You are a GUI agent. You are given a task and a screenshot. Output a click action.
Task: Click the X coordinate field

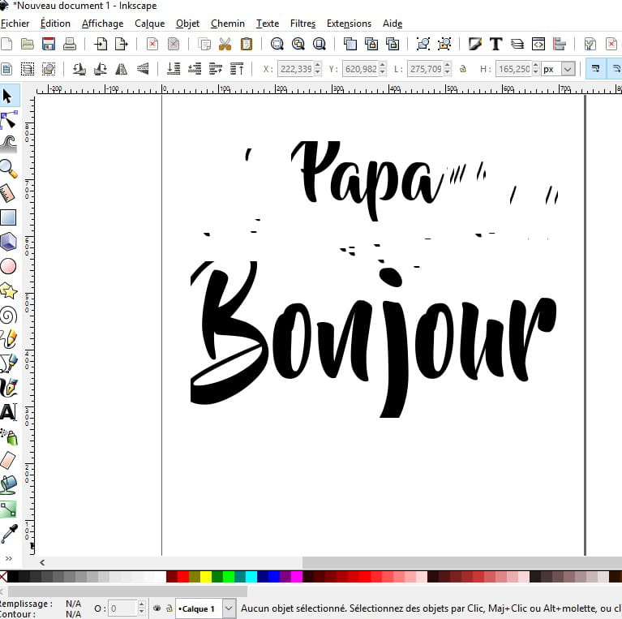click(295, 69)
